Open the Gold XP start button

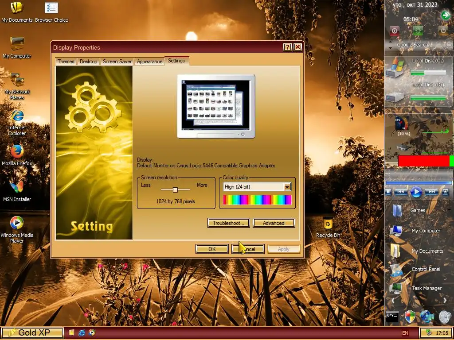point(32,332)
